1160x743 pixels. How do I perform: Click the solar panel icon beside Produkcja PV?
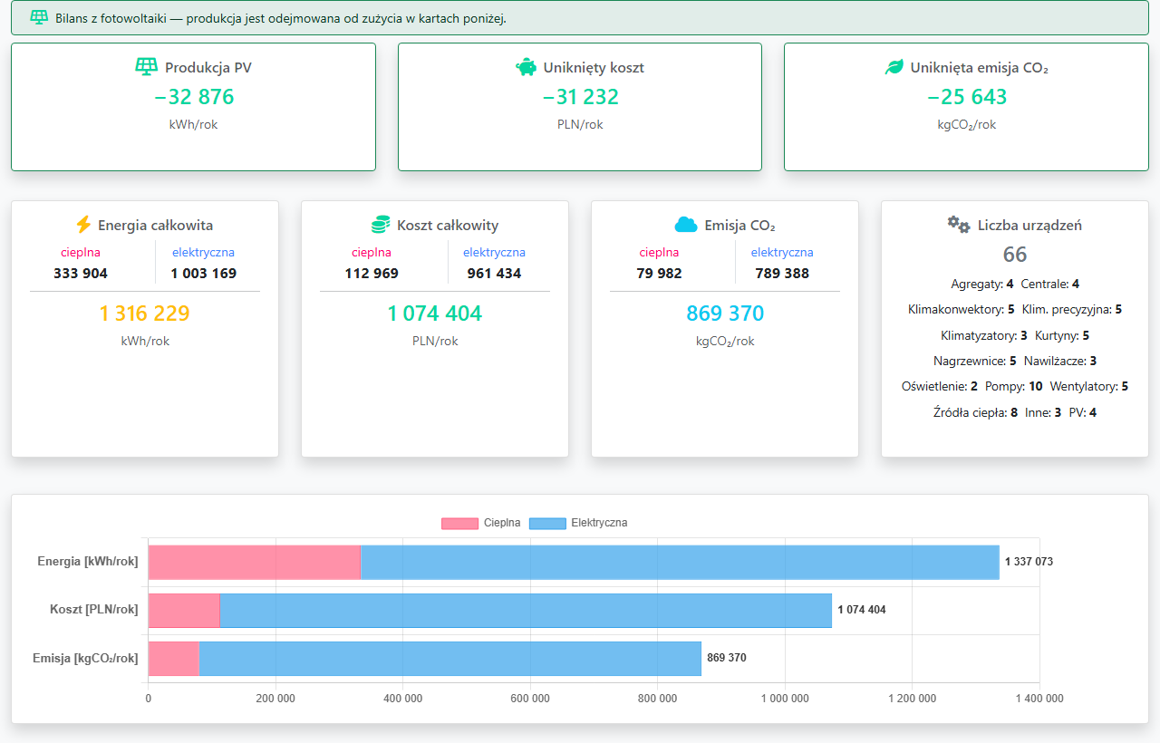pos(146,67)
